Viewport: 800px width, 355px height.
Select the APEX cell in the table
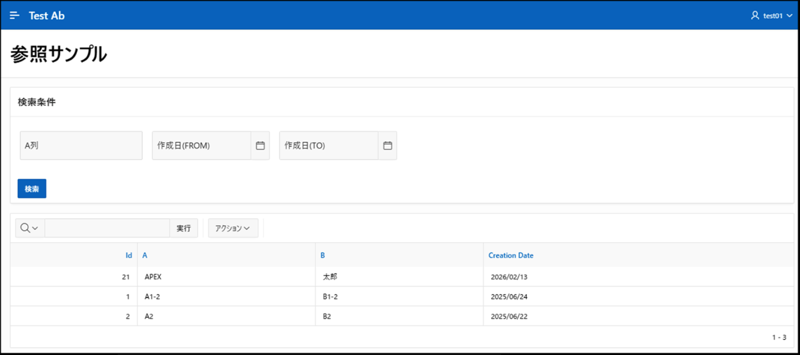(153, 277)
